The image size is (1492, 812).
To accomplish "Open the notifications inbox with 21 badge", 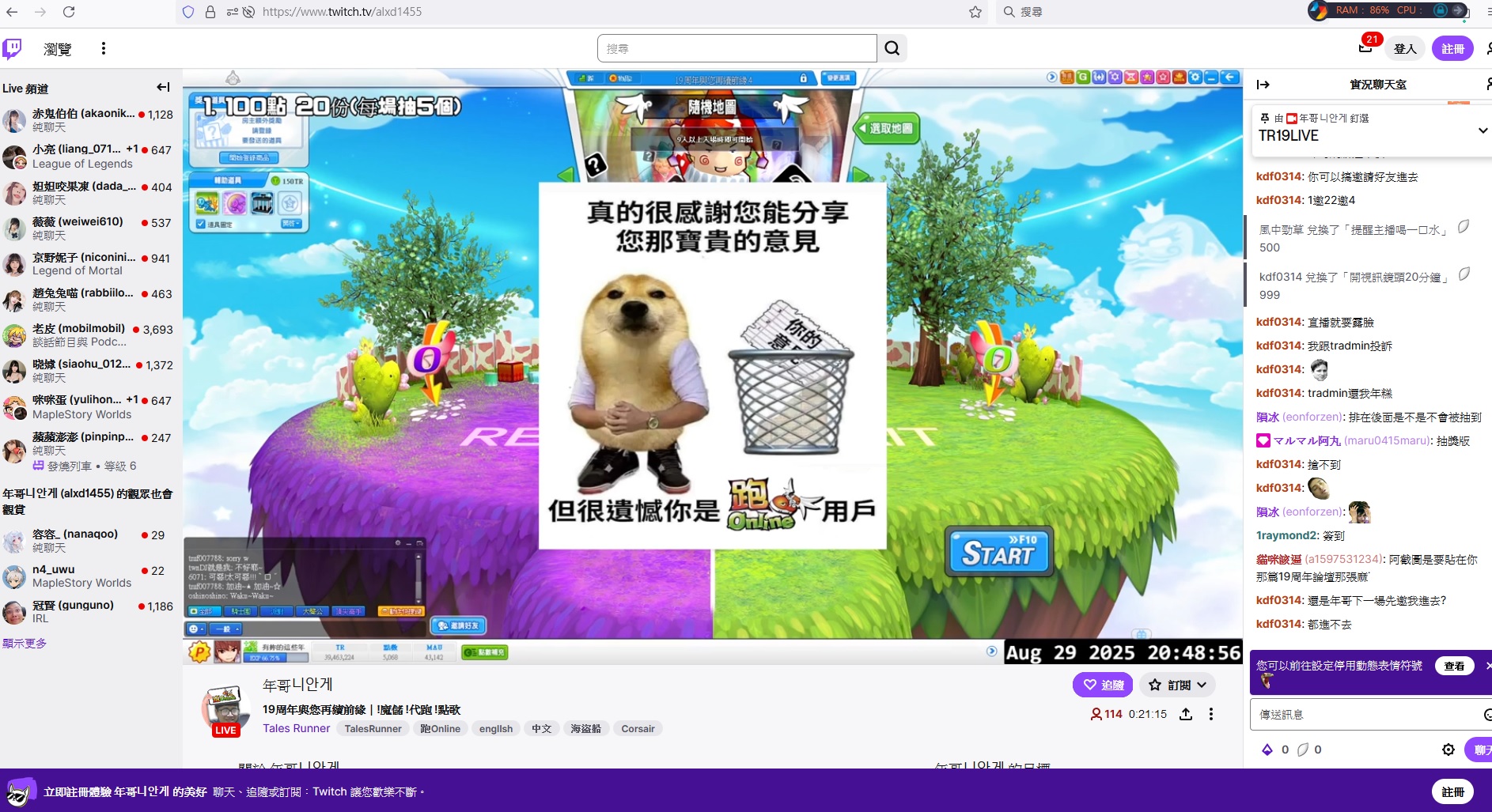I will tap(1365, 48).
